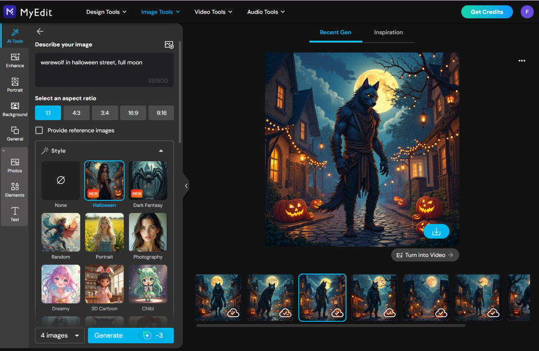Click the back arrow above the prompt
Image resolution: width=539 pixels, height=351 pixels.
coord(39,31)
